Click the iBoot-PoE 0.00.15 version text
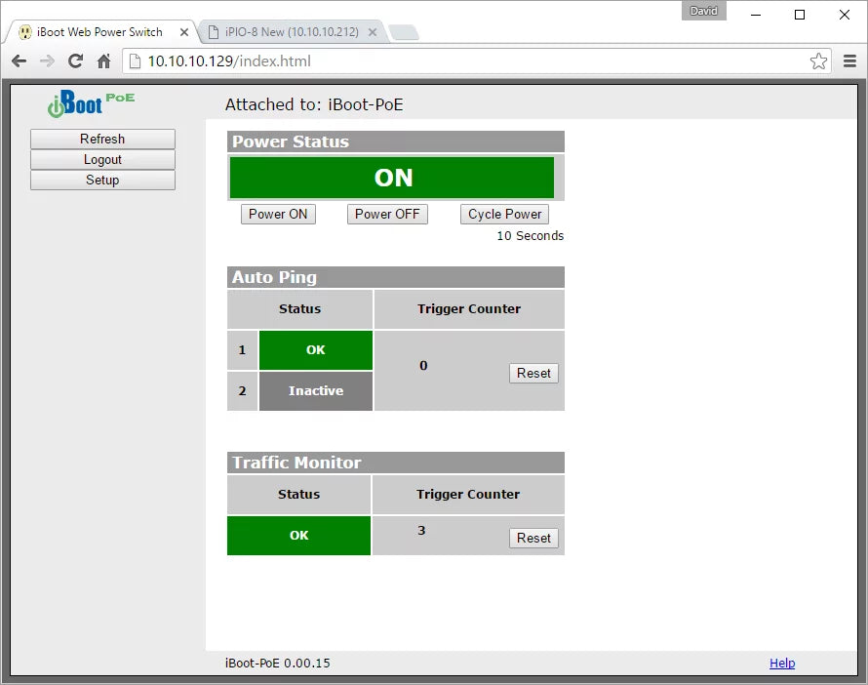The width and height of the screenshot is (868, 685). 277,663
